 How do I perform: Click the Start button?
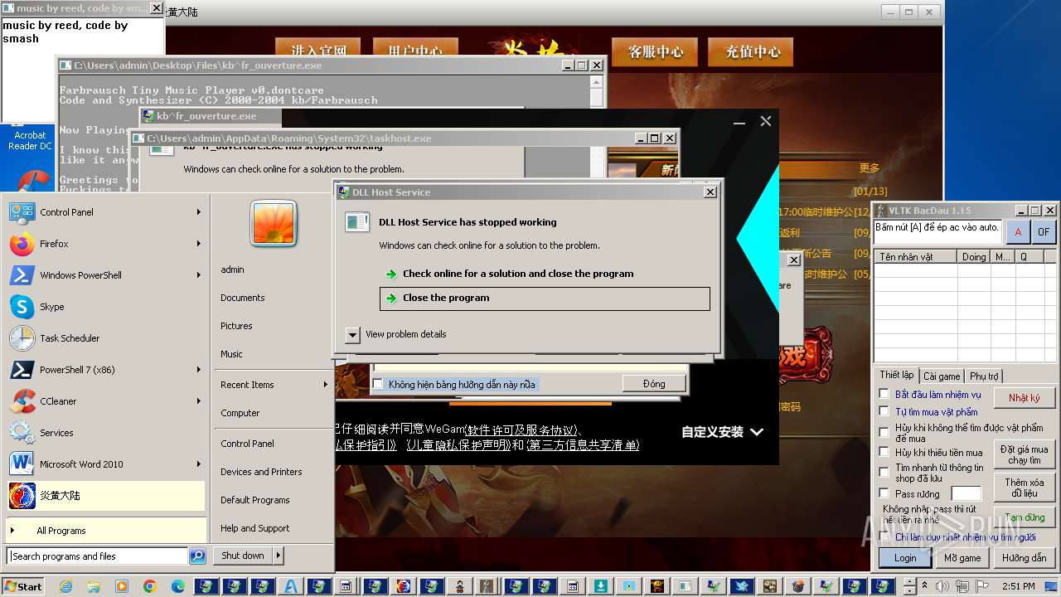tap(23, 586)
